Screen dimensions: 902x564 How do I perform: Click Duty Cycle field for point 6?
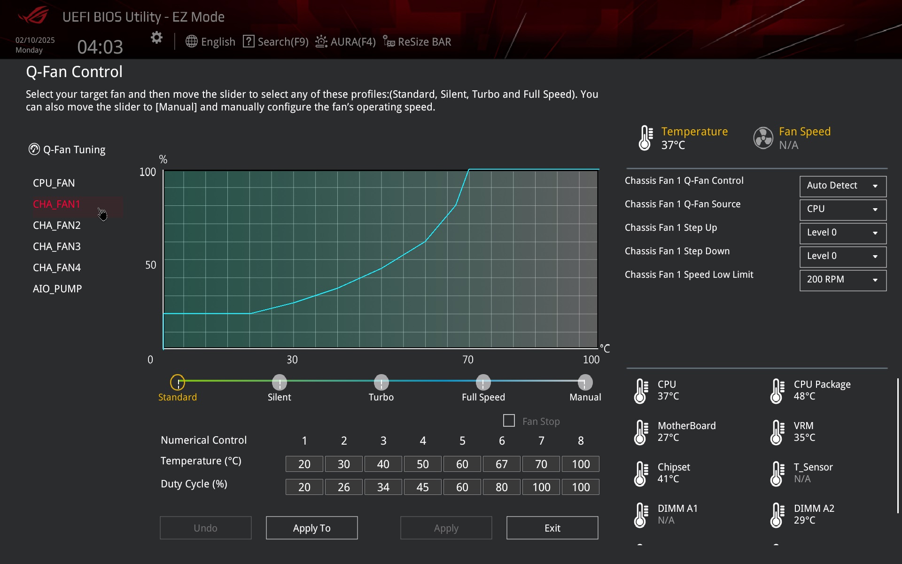(501, 487)
